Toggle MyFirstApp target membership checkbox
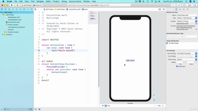 (167, 43)
